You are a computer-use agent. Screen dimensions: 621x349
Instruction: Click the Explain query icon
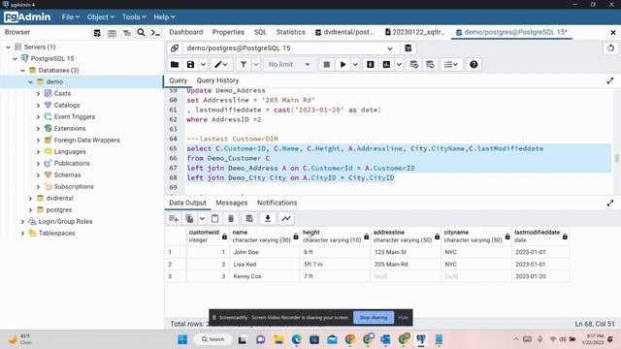click(371, 65)
